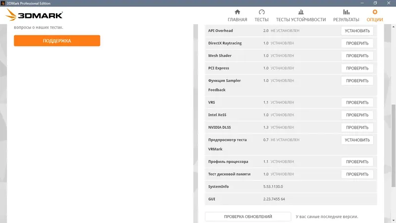Click the stress test chart icon
This screenshot has width=396, height=223.
[x=301, y=12]
